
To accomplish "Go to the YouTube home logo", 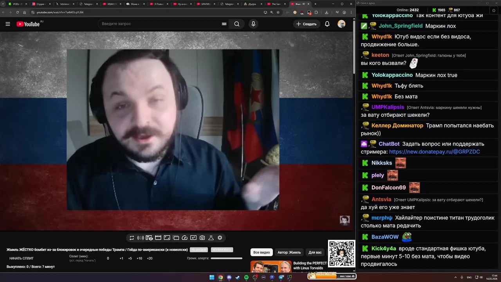I will pos(28,24).
